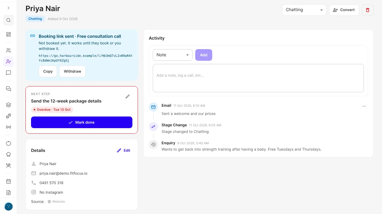Open search from the sidebar magnifier icon
This screenshot has width=382, height=214.
tap(8, 20)
